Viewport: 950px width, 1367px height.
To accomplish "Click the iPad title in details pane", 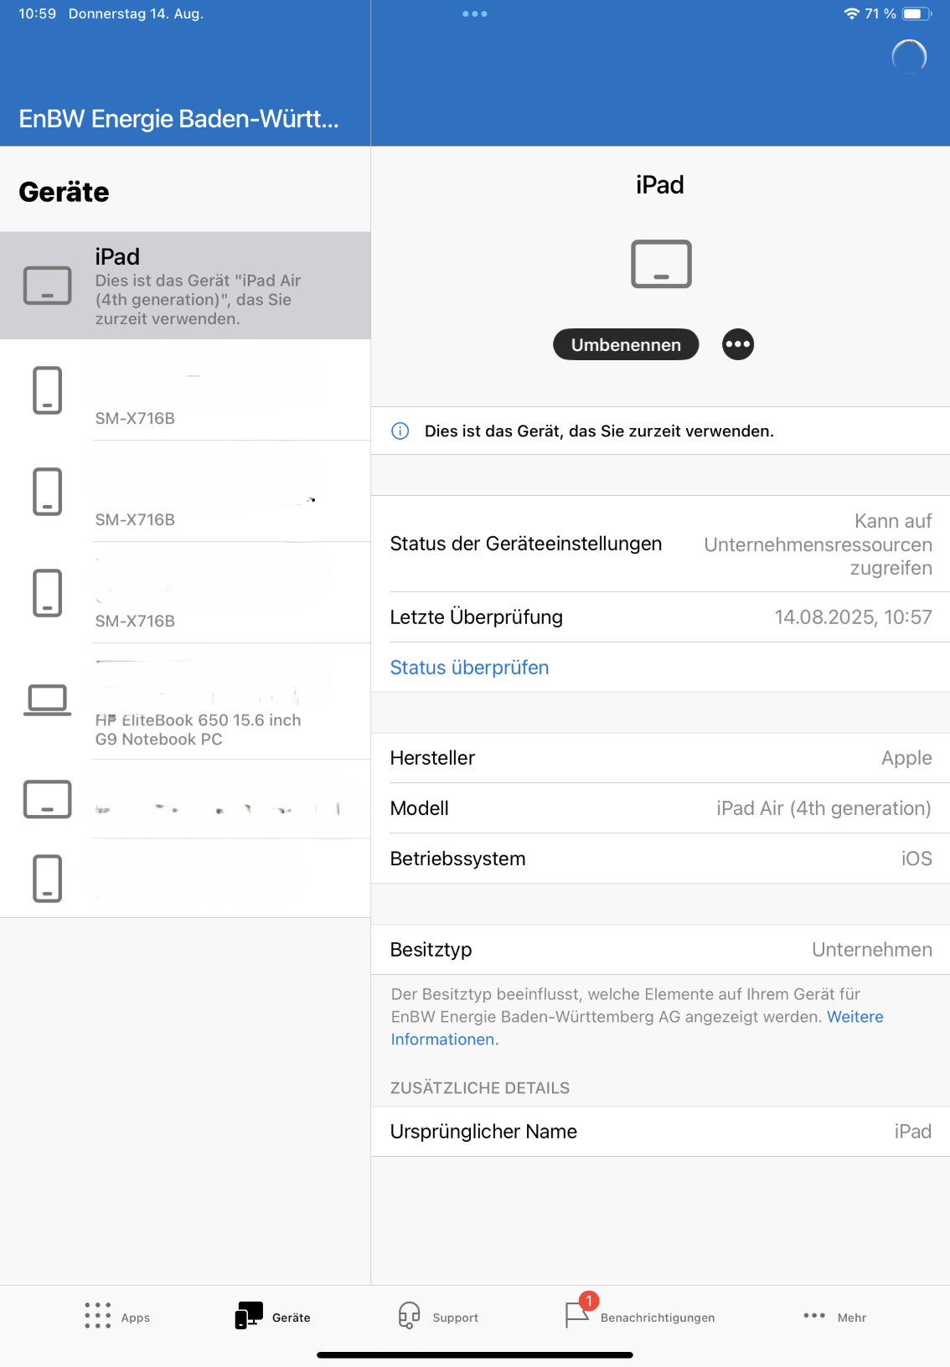I will pyautogui.click(x=660, y=184).
